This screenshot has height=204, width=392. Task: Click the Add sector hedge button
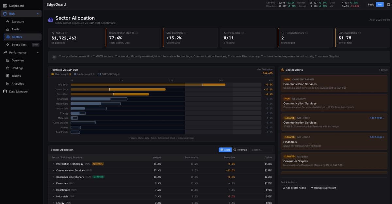coord(294,188)
